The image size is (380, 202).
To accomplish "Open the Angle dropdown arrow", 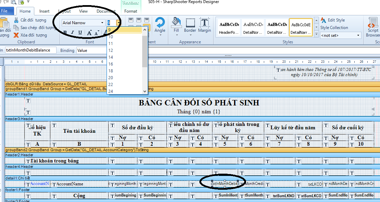I will 160,35.
